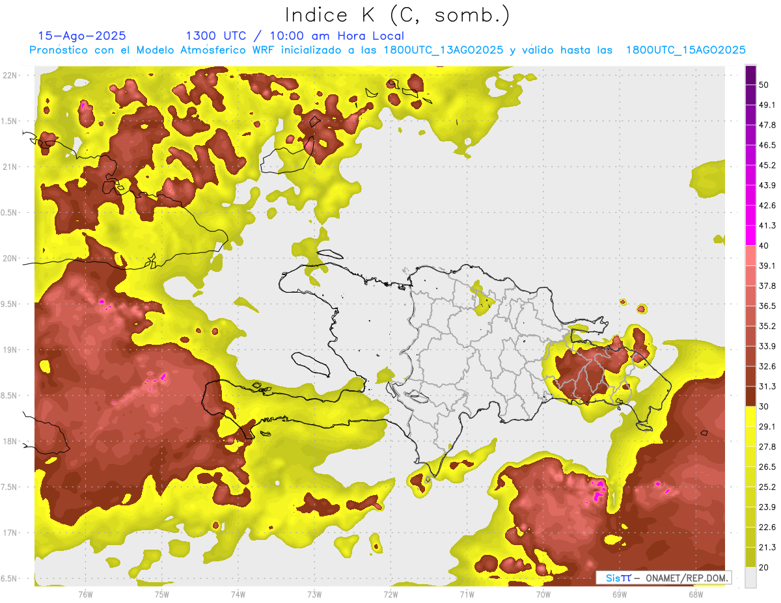The height and width of the screenshot is (603, 781).
Task: Click the color scale value '20'
Action: pos(764,568)
